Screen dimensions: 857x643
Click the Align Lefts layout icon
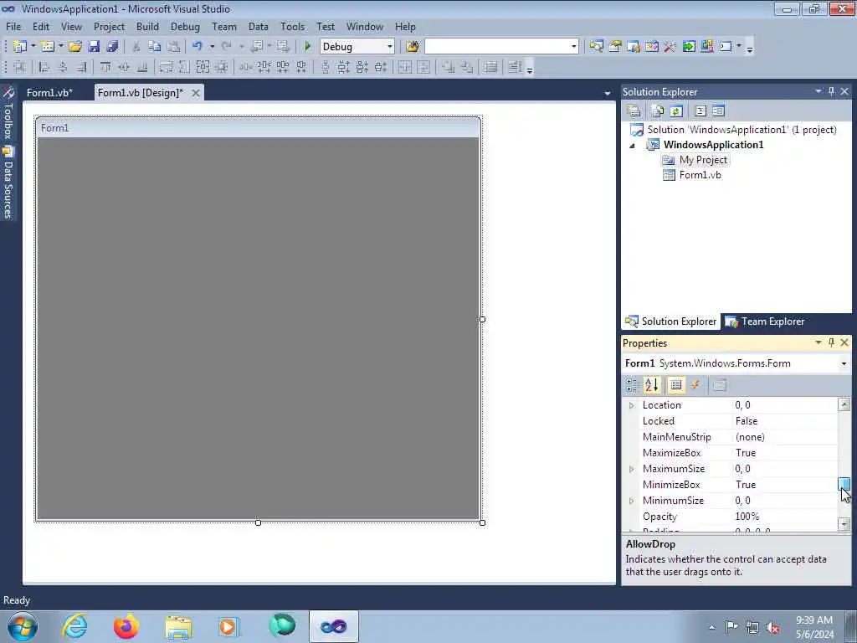click(x=44, y=67)
